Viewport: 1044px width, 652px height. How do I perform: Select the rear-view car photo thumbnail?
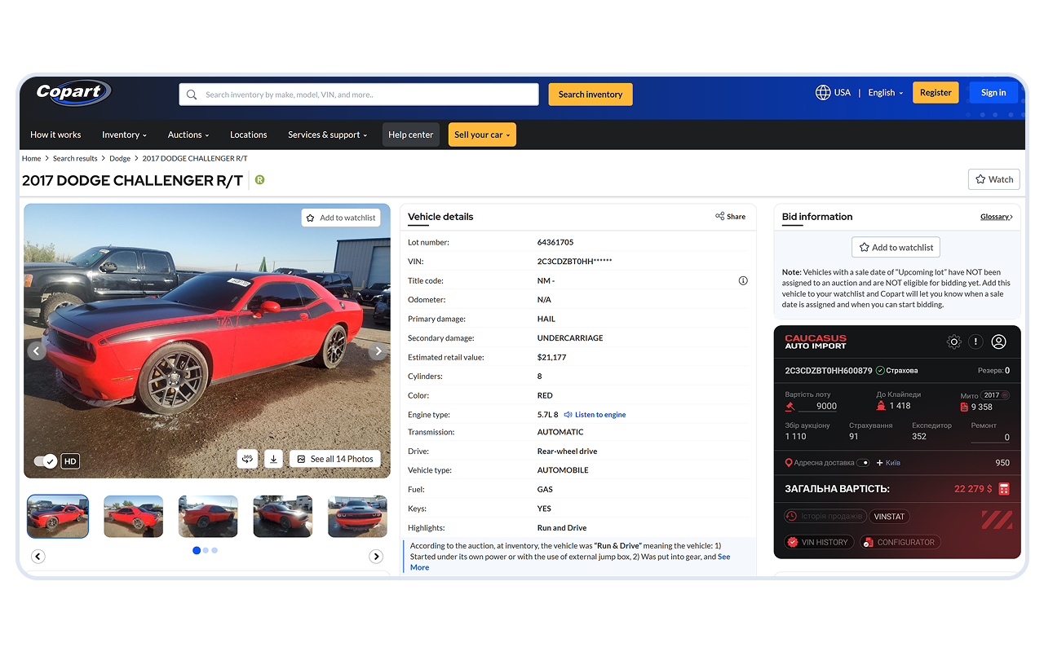click(208, 516)
